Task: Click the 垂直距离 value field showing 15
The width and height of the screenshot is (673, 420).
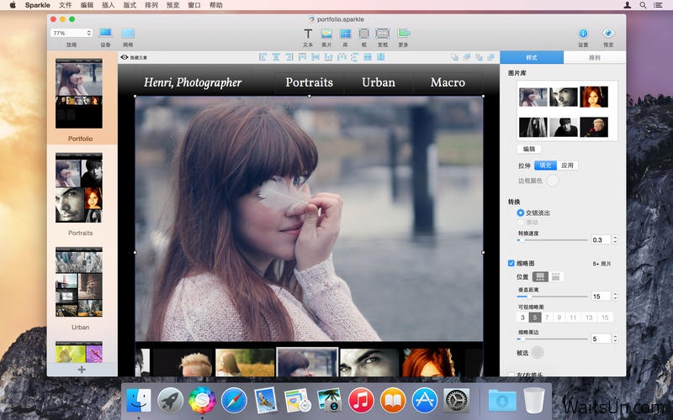Action: click(x=601, y=297)
